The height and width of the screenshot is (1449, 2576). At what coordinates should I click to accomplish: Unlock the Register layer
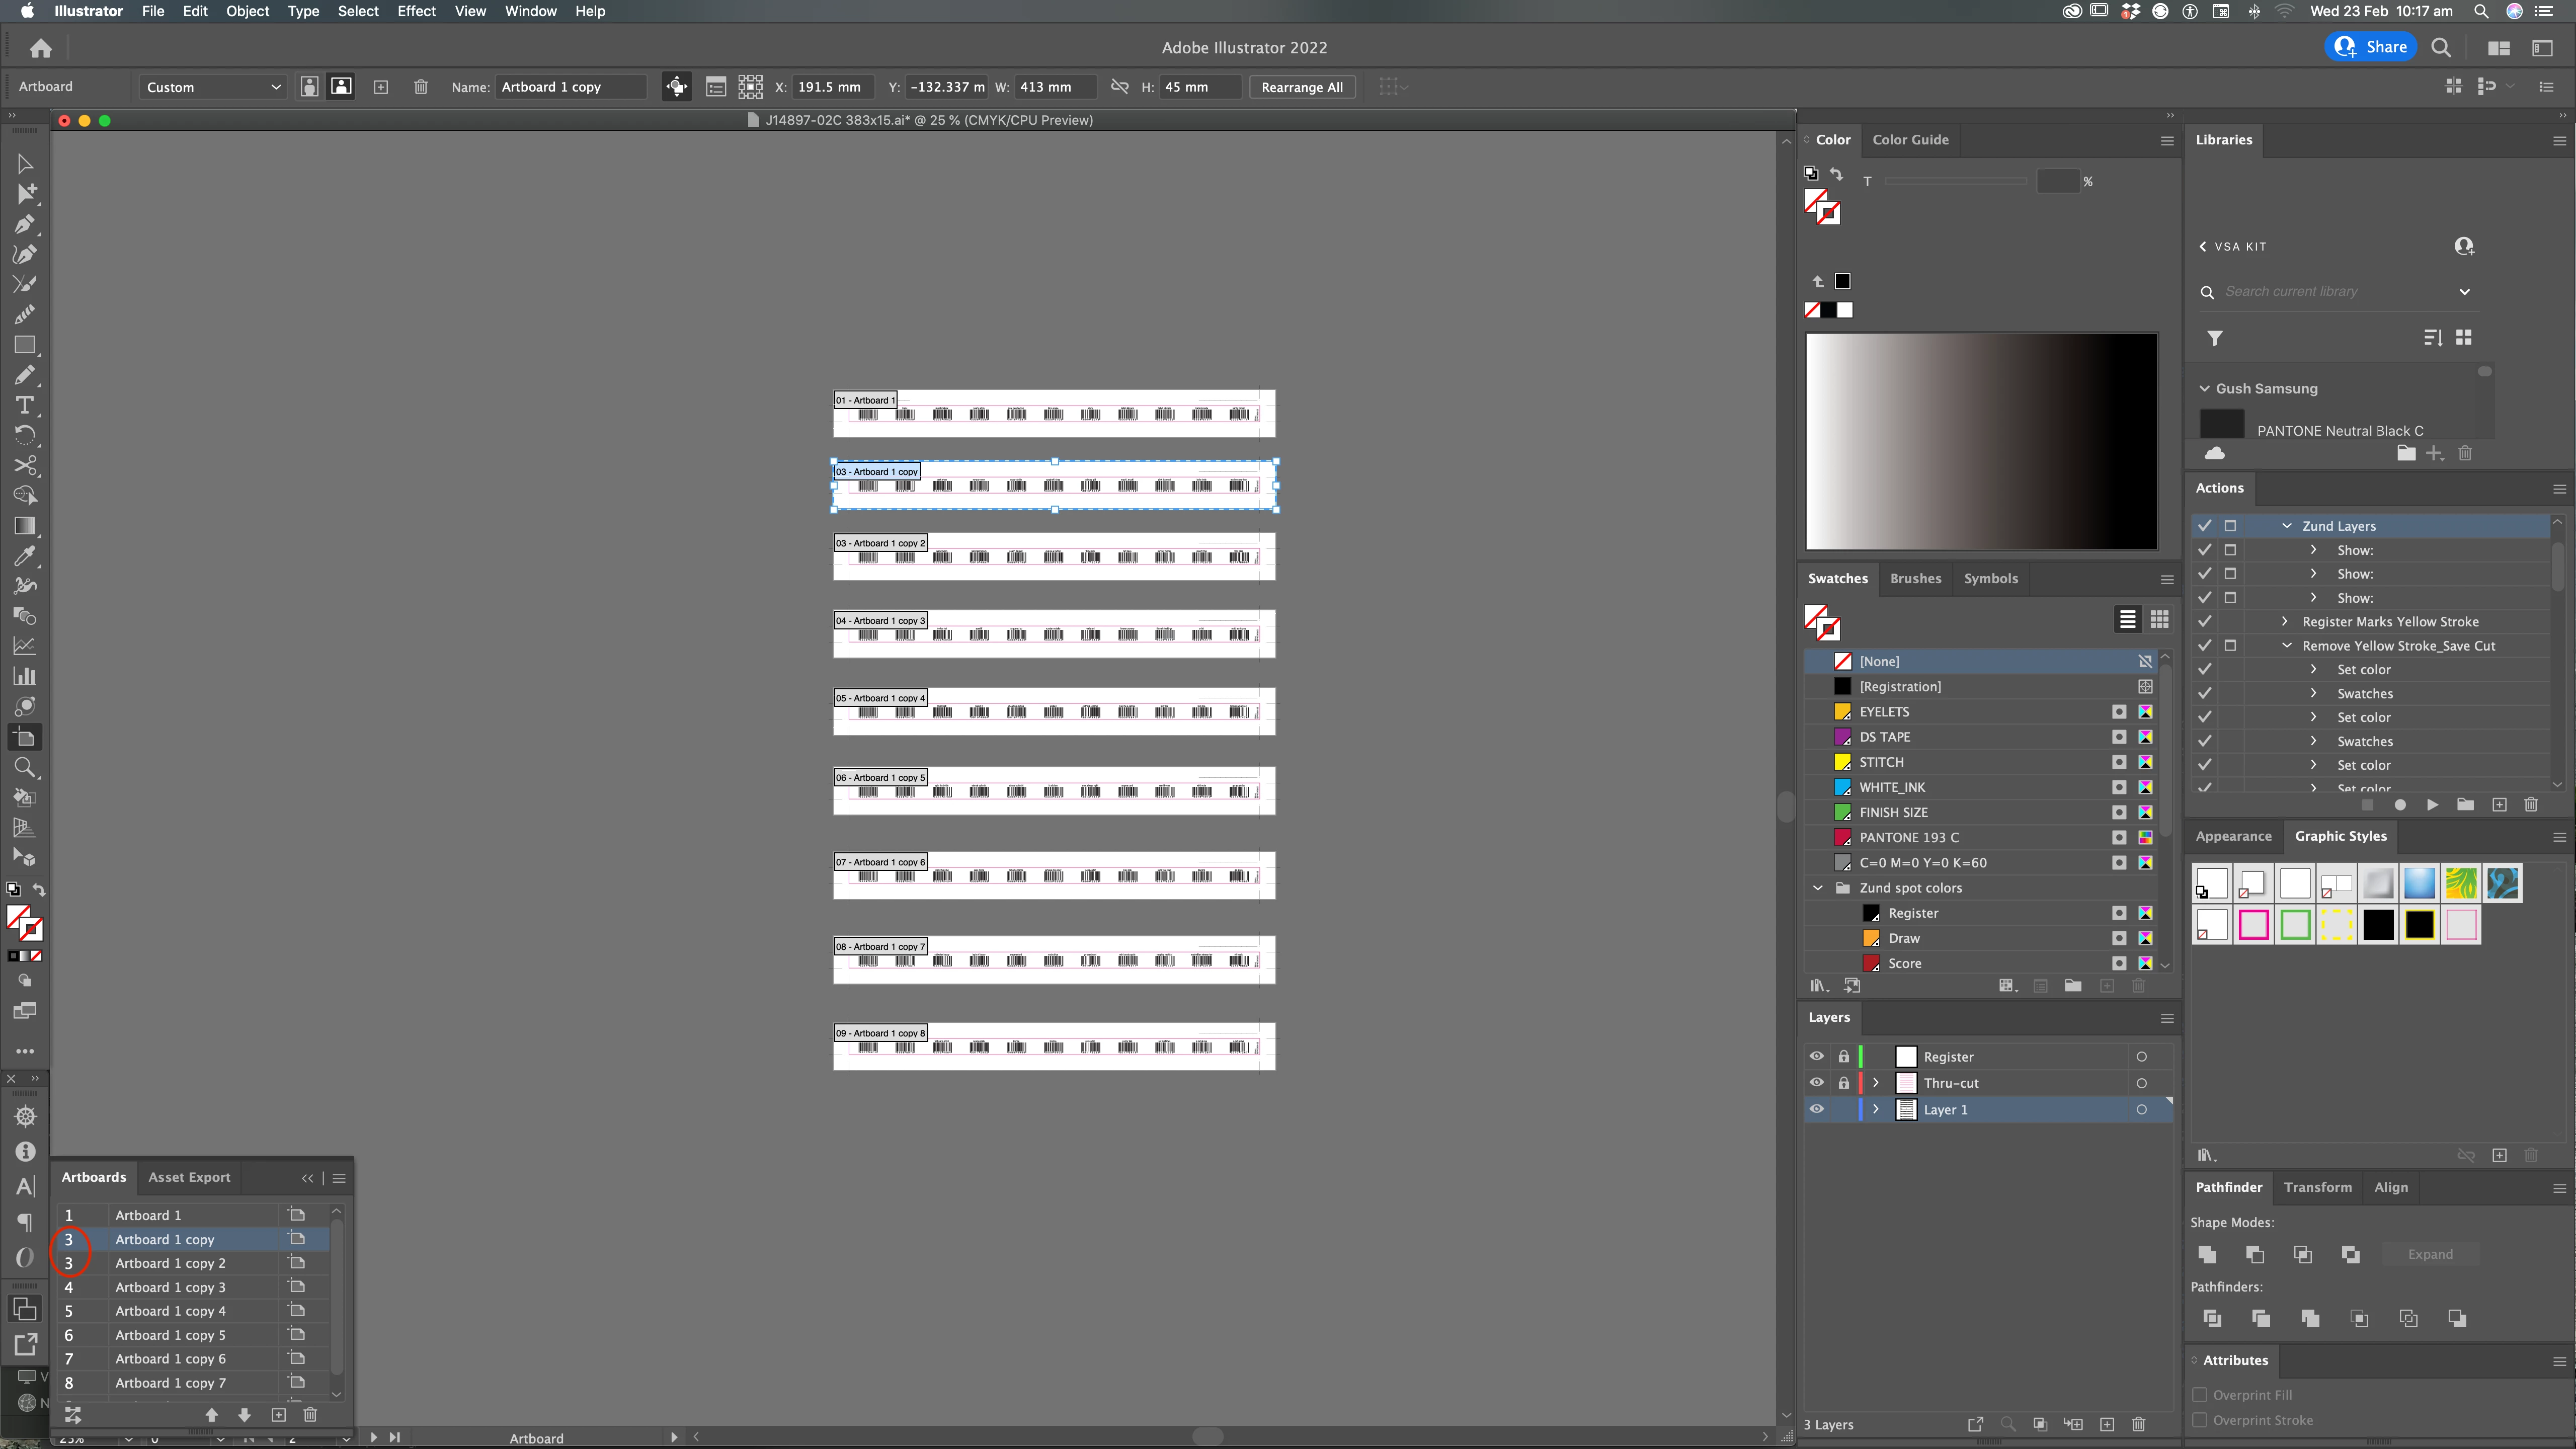1843,1057
